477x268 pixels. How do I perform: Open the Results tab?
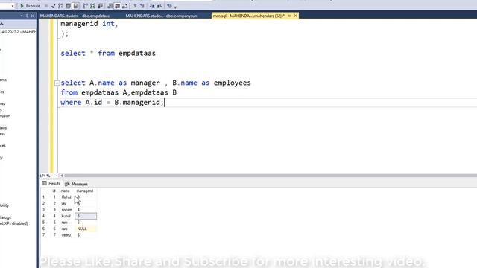[51, 184]
